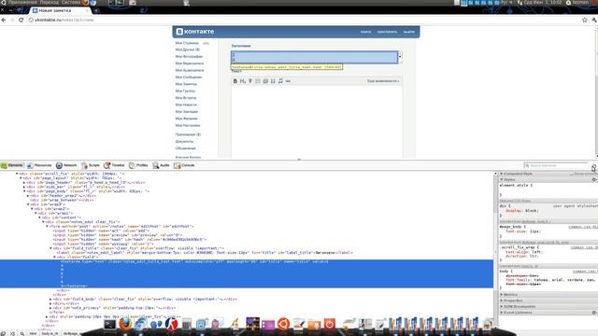This screenshot has height=336, width=598.
Task: Toggle the Show inherited checkbox
Action: (x=571, y=174)
